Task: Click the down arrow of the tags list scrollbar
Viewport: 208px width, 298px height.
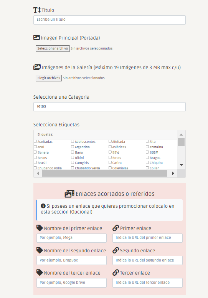Action: click(x=181, y=165)
